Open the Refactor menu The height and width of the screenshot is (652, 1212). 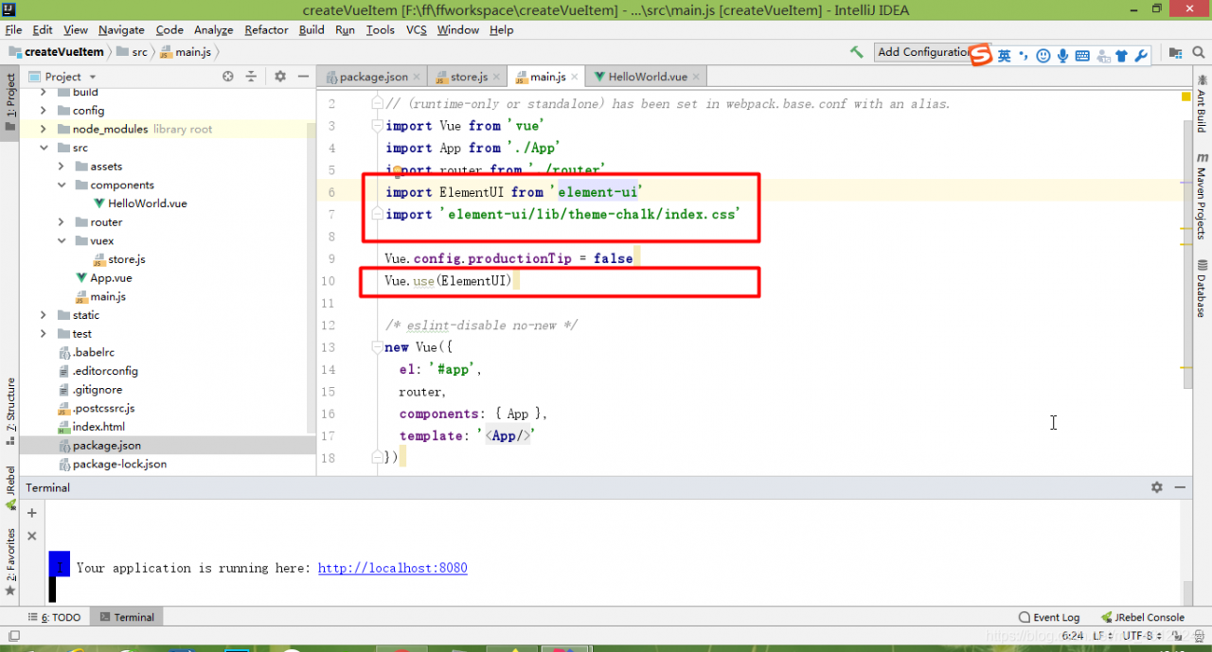[266, 29]
